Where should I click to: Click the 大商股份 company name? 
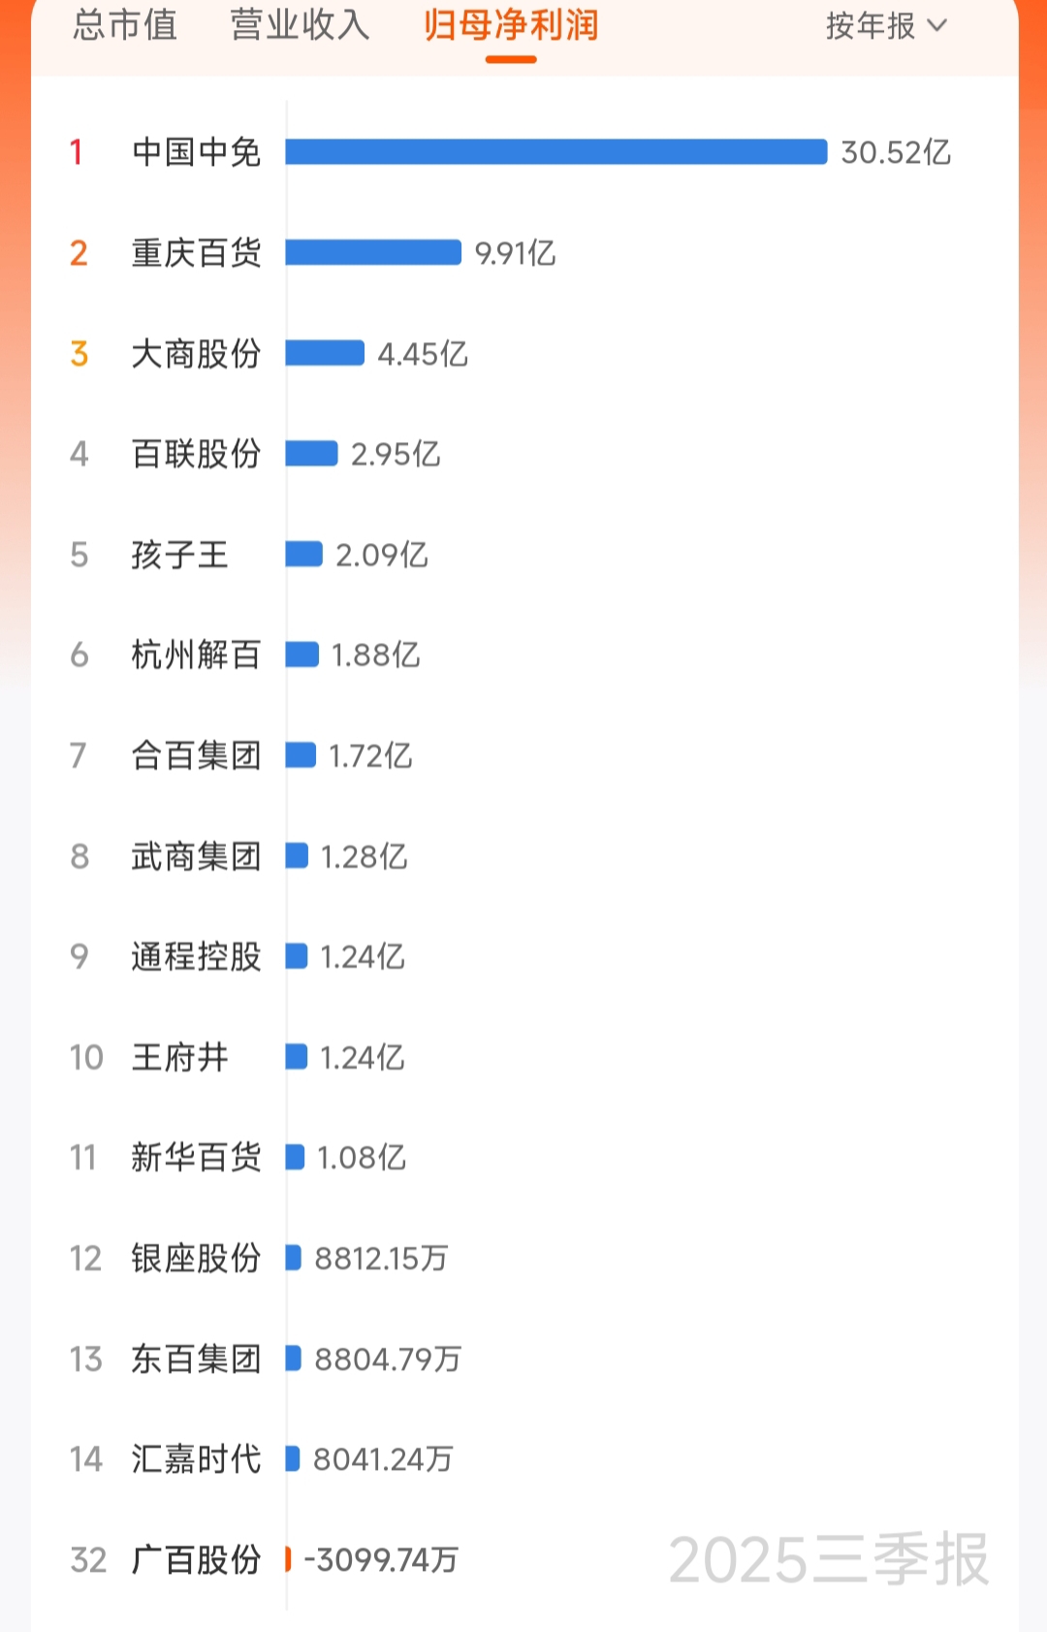coord(196,354)
